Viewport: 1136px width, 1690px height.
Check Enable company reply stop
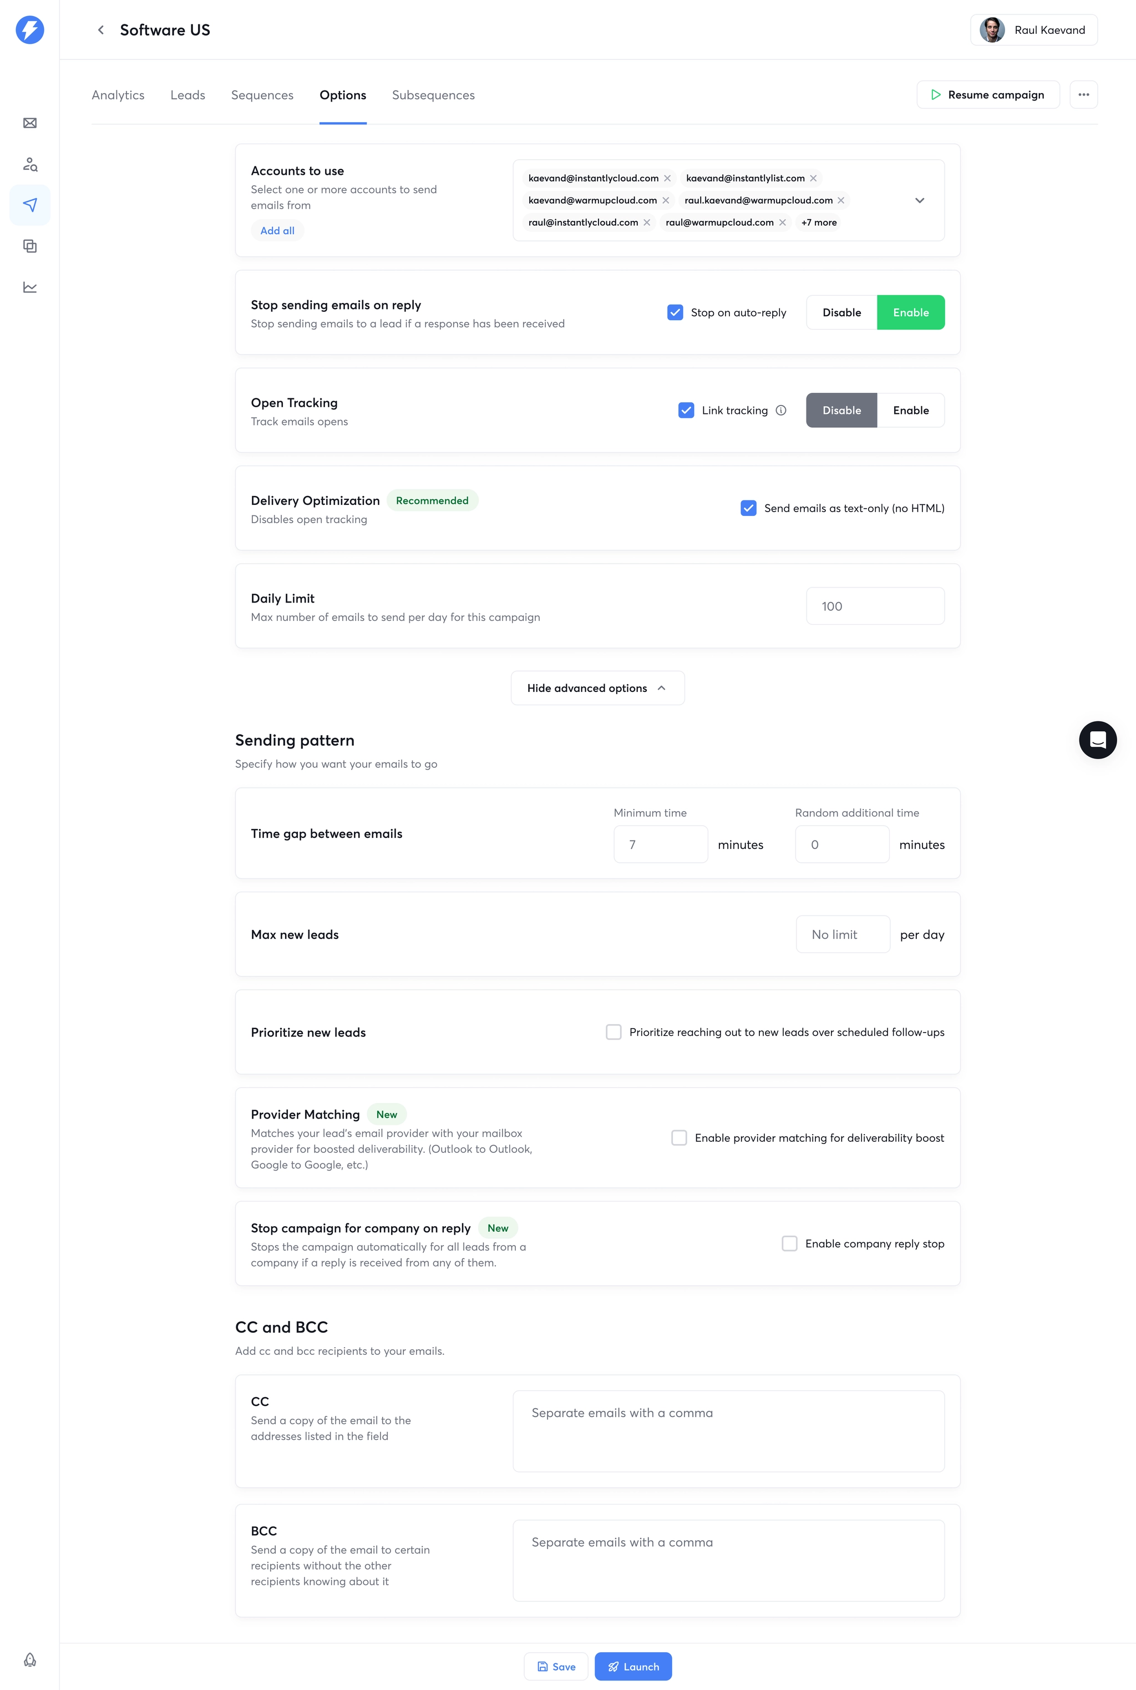[790, 1243]
